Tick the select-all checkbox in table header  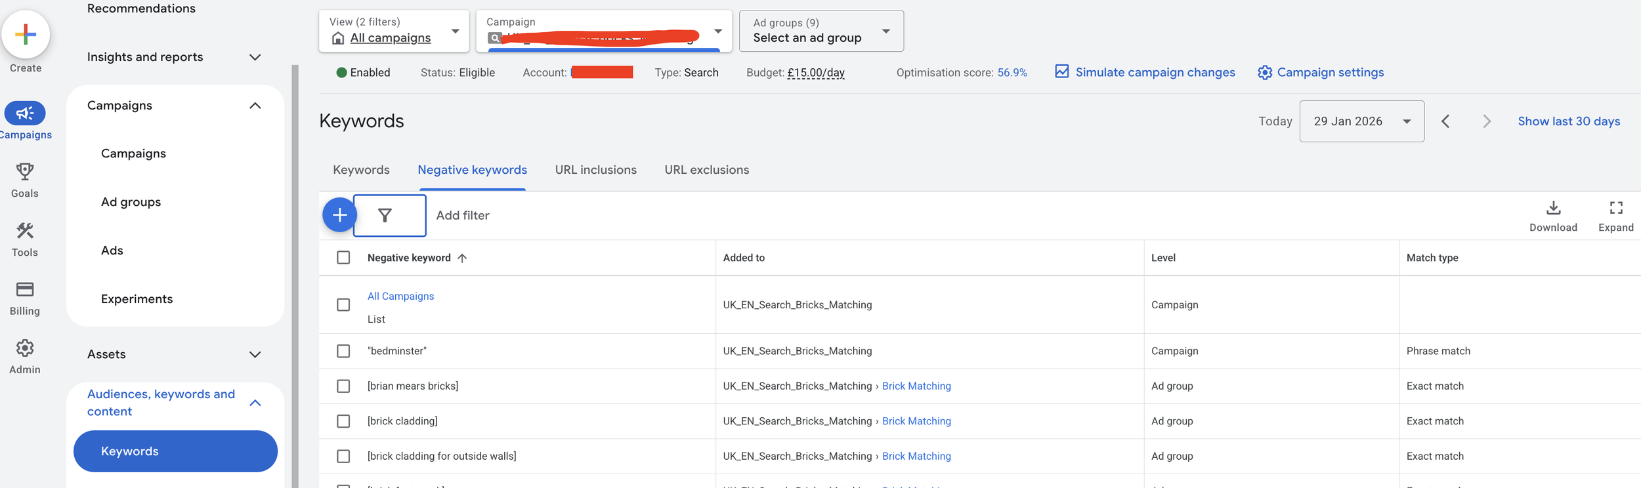click(343, 257)
